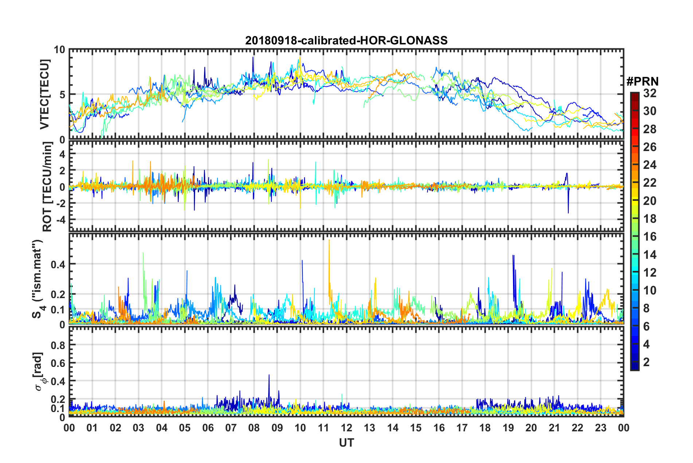Click colorbar tick label 20
This screenshot has height=463, width=693.
(650, 201)
